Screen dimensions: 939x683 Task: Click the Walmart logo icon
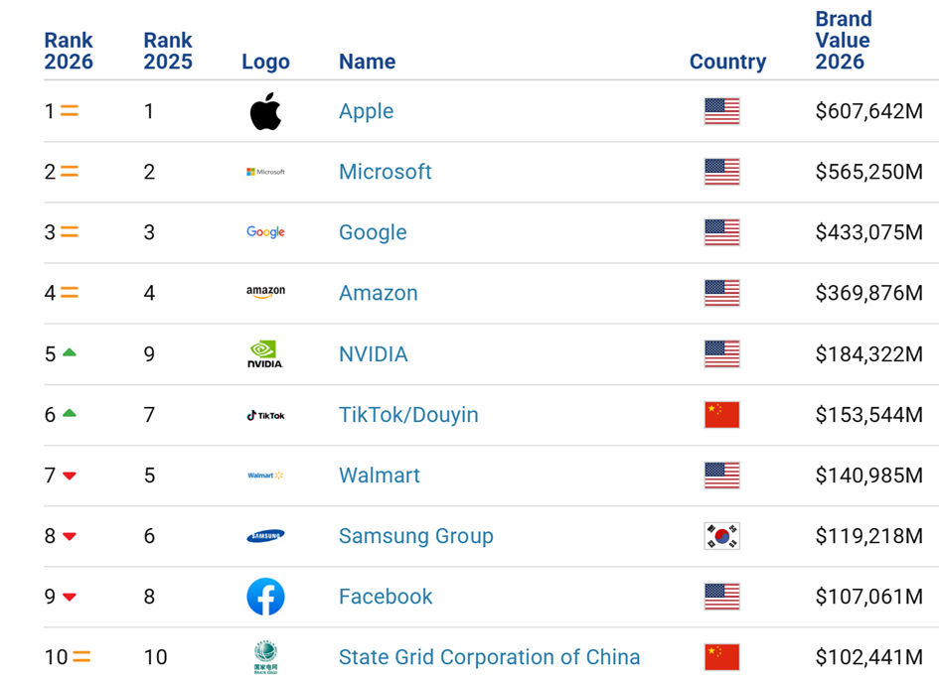(x=265, y=476)
